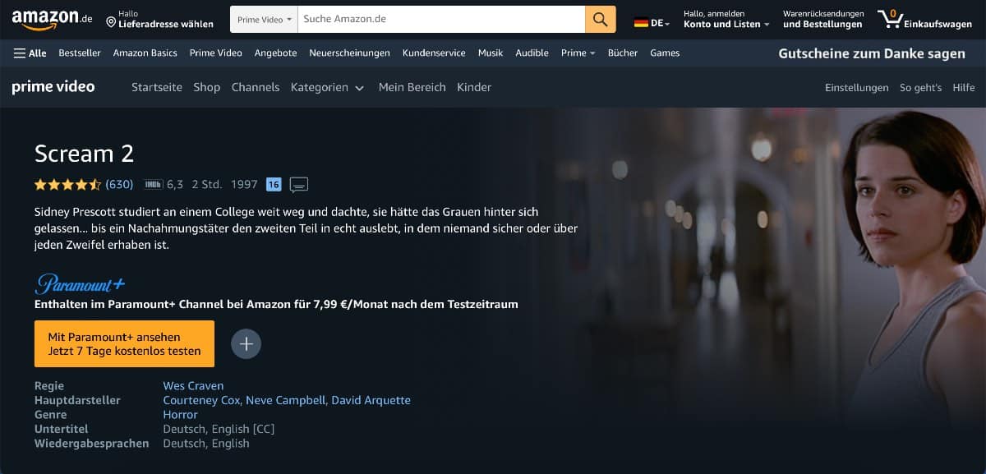Open the subtitles info icon

coord(299,184)
